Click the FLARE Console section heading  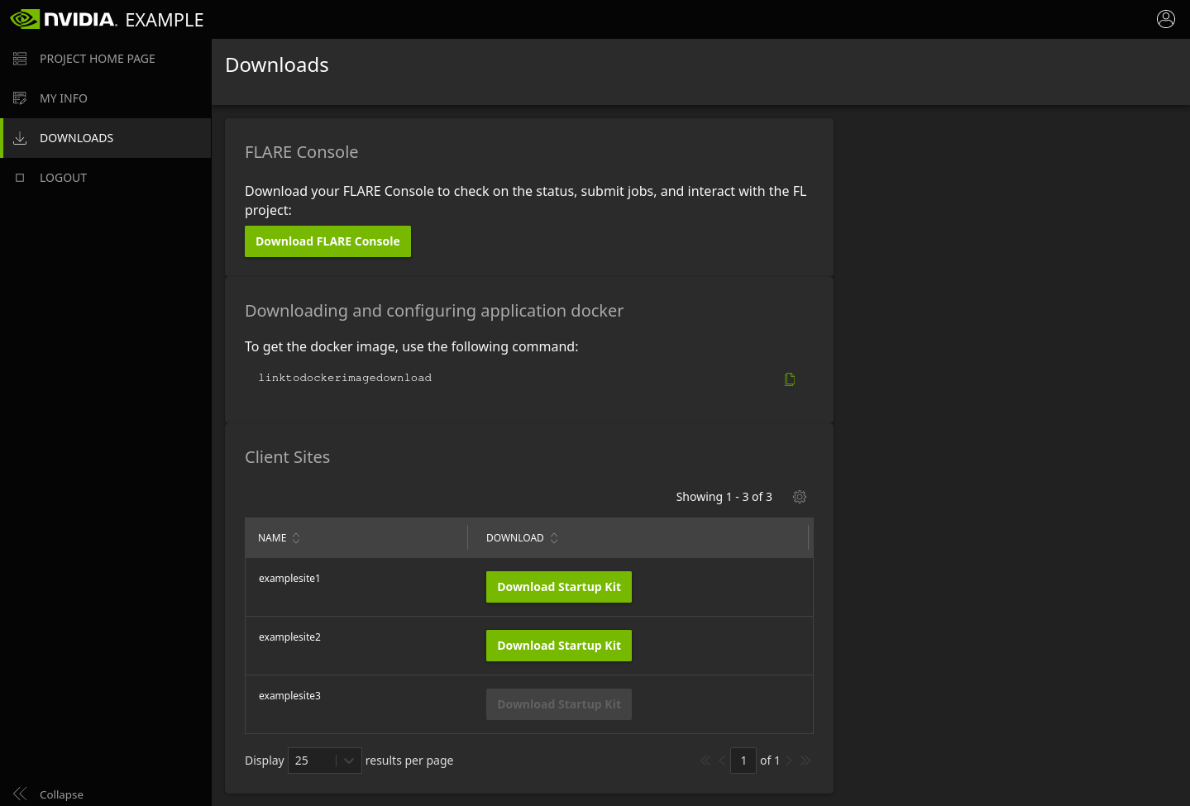click(302, 152)
